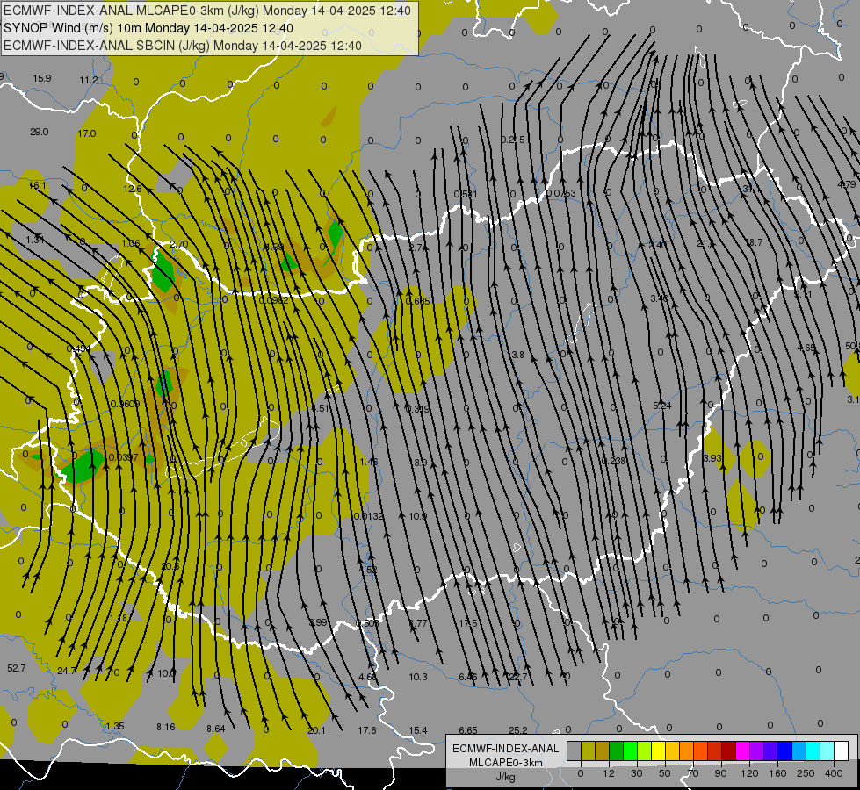Select the pure blue legend swatch
Screen dimensions: 860x790
[784, 750]
